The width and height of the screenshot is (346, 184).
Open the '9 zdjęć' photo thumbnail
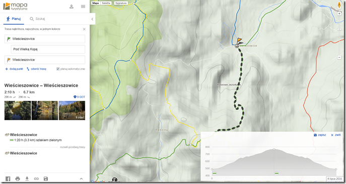point(72,110)
